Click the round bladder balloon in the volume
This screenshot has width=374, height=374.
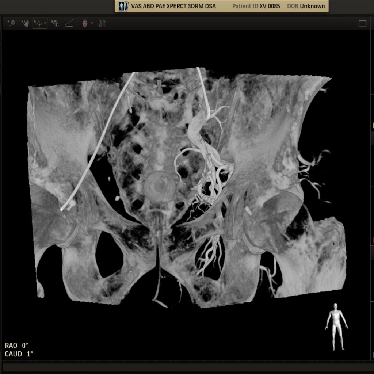click(159, 187)
